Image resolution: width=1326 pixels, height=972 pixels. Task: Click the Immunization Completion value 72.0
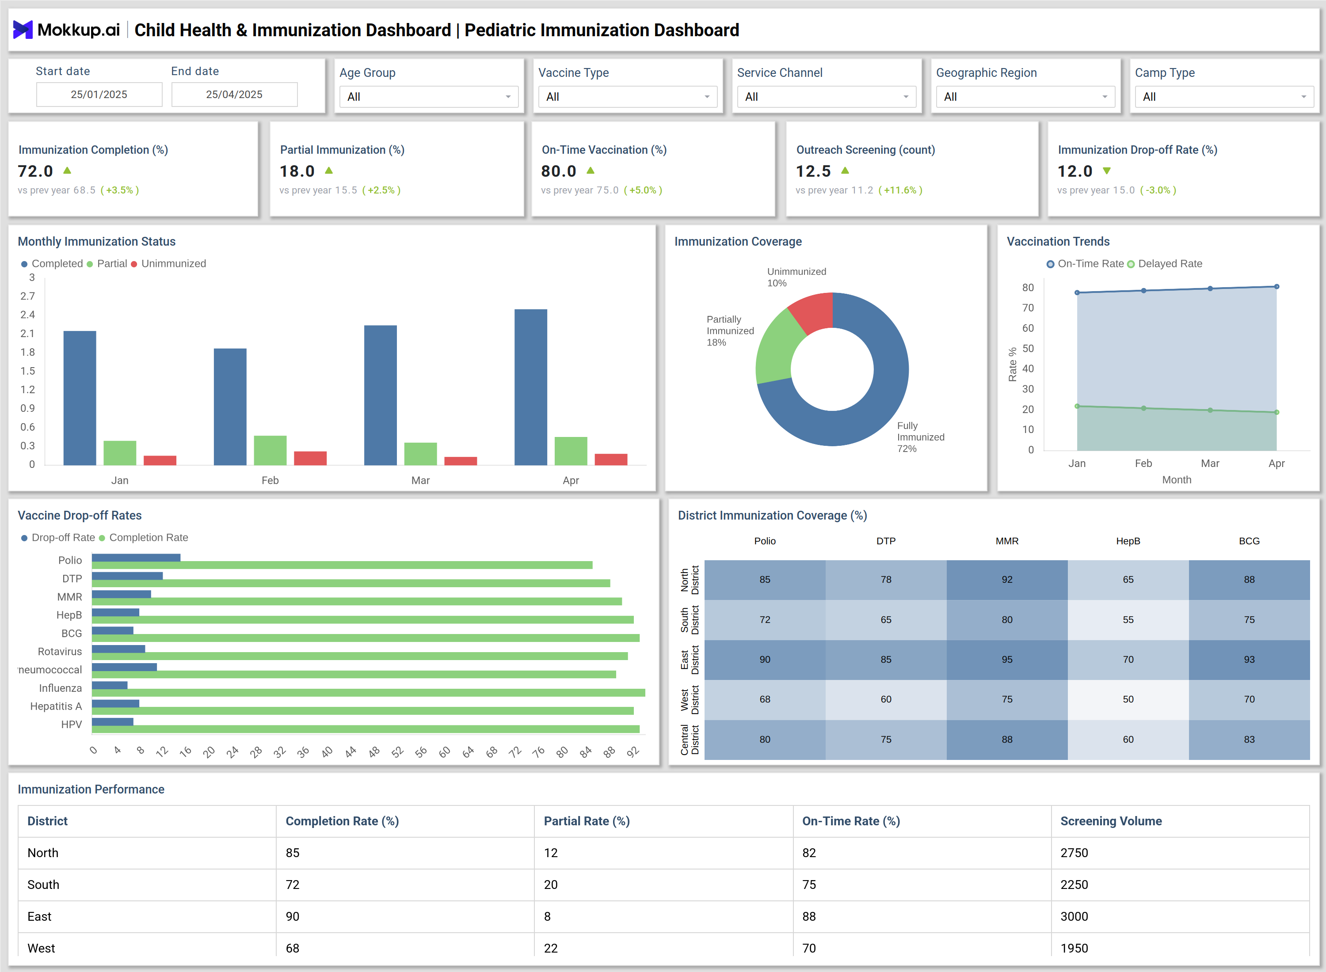click(35, 171)
